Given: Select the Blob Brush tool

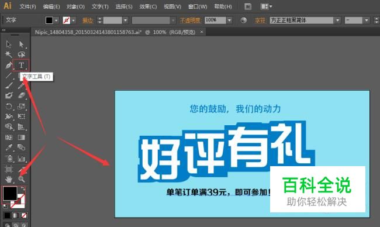Looking at the screenshot, I should (9, 95).
